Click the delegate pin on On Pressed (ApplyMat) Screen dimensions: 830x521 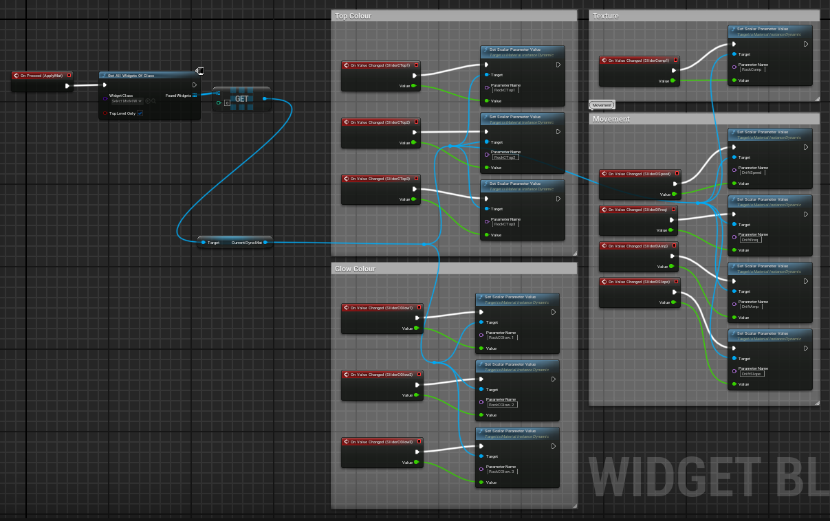[69, 76]
